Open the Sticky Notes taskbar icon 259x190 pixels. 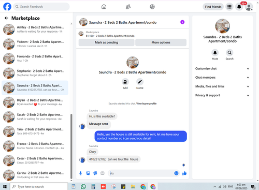point(123,186)
